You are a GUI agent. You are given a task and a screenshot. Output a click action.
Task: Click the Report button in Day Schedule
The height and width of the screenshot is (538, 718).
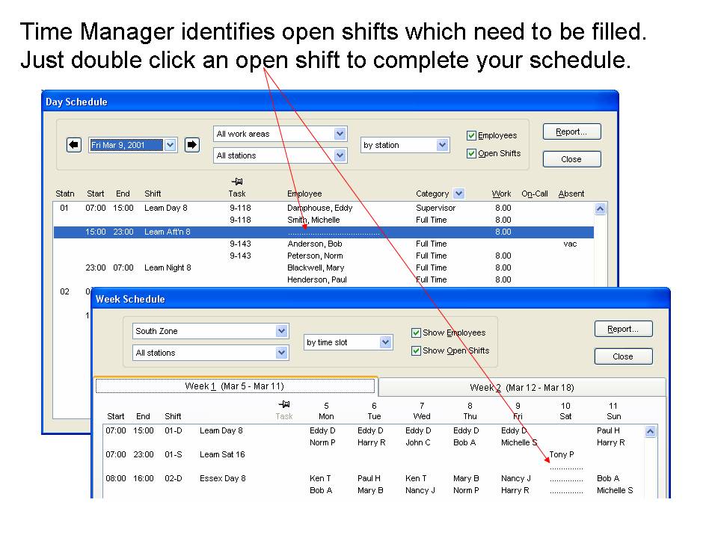tap(571, 132)
